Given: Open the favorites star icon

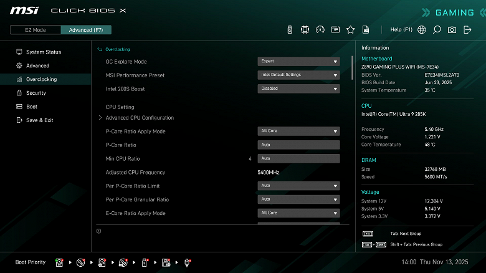Looking at the screenshot, I should click(350, 29).
